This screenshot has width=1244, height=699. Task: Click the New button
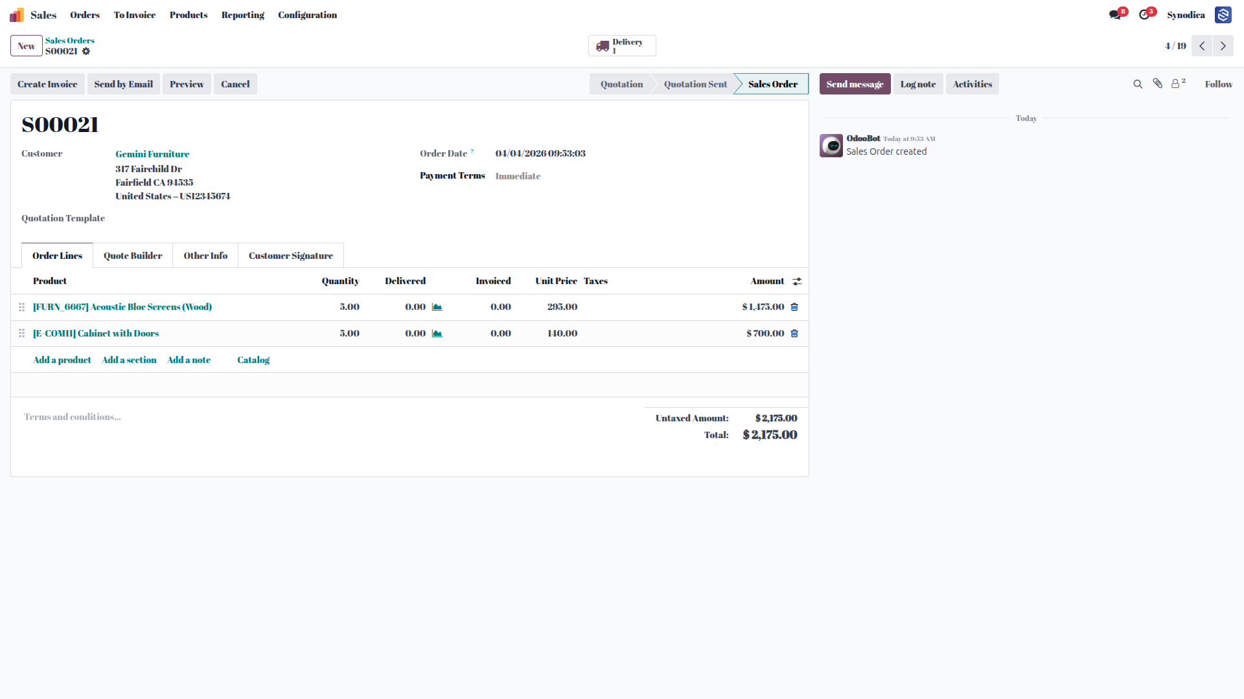[x=27, y=46]
